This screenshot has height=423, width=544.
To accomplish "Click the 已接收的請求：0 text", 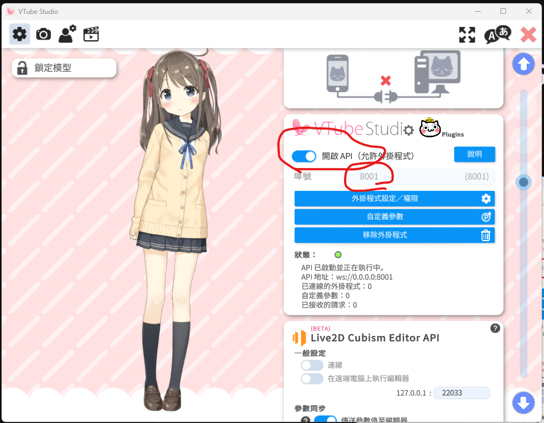I will (x=329, y=305).
